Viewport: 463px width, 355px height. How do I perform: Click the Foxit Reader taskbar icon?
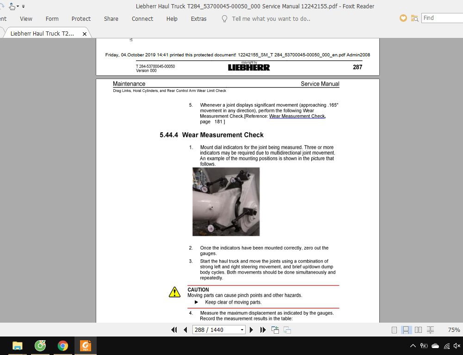coord(86,346)
